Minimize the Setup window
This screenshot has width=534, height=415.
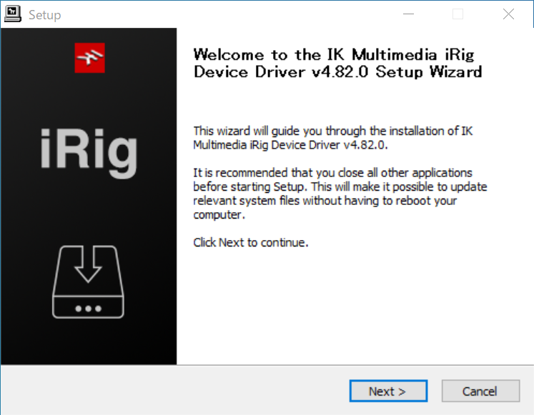[x=408, y=14]
